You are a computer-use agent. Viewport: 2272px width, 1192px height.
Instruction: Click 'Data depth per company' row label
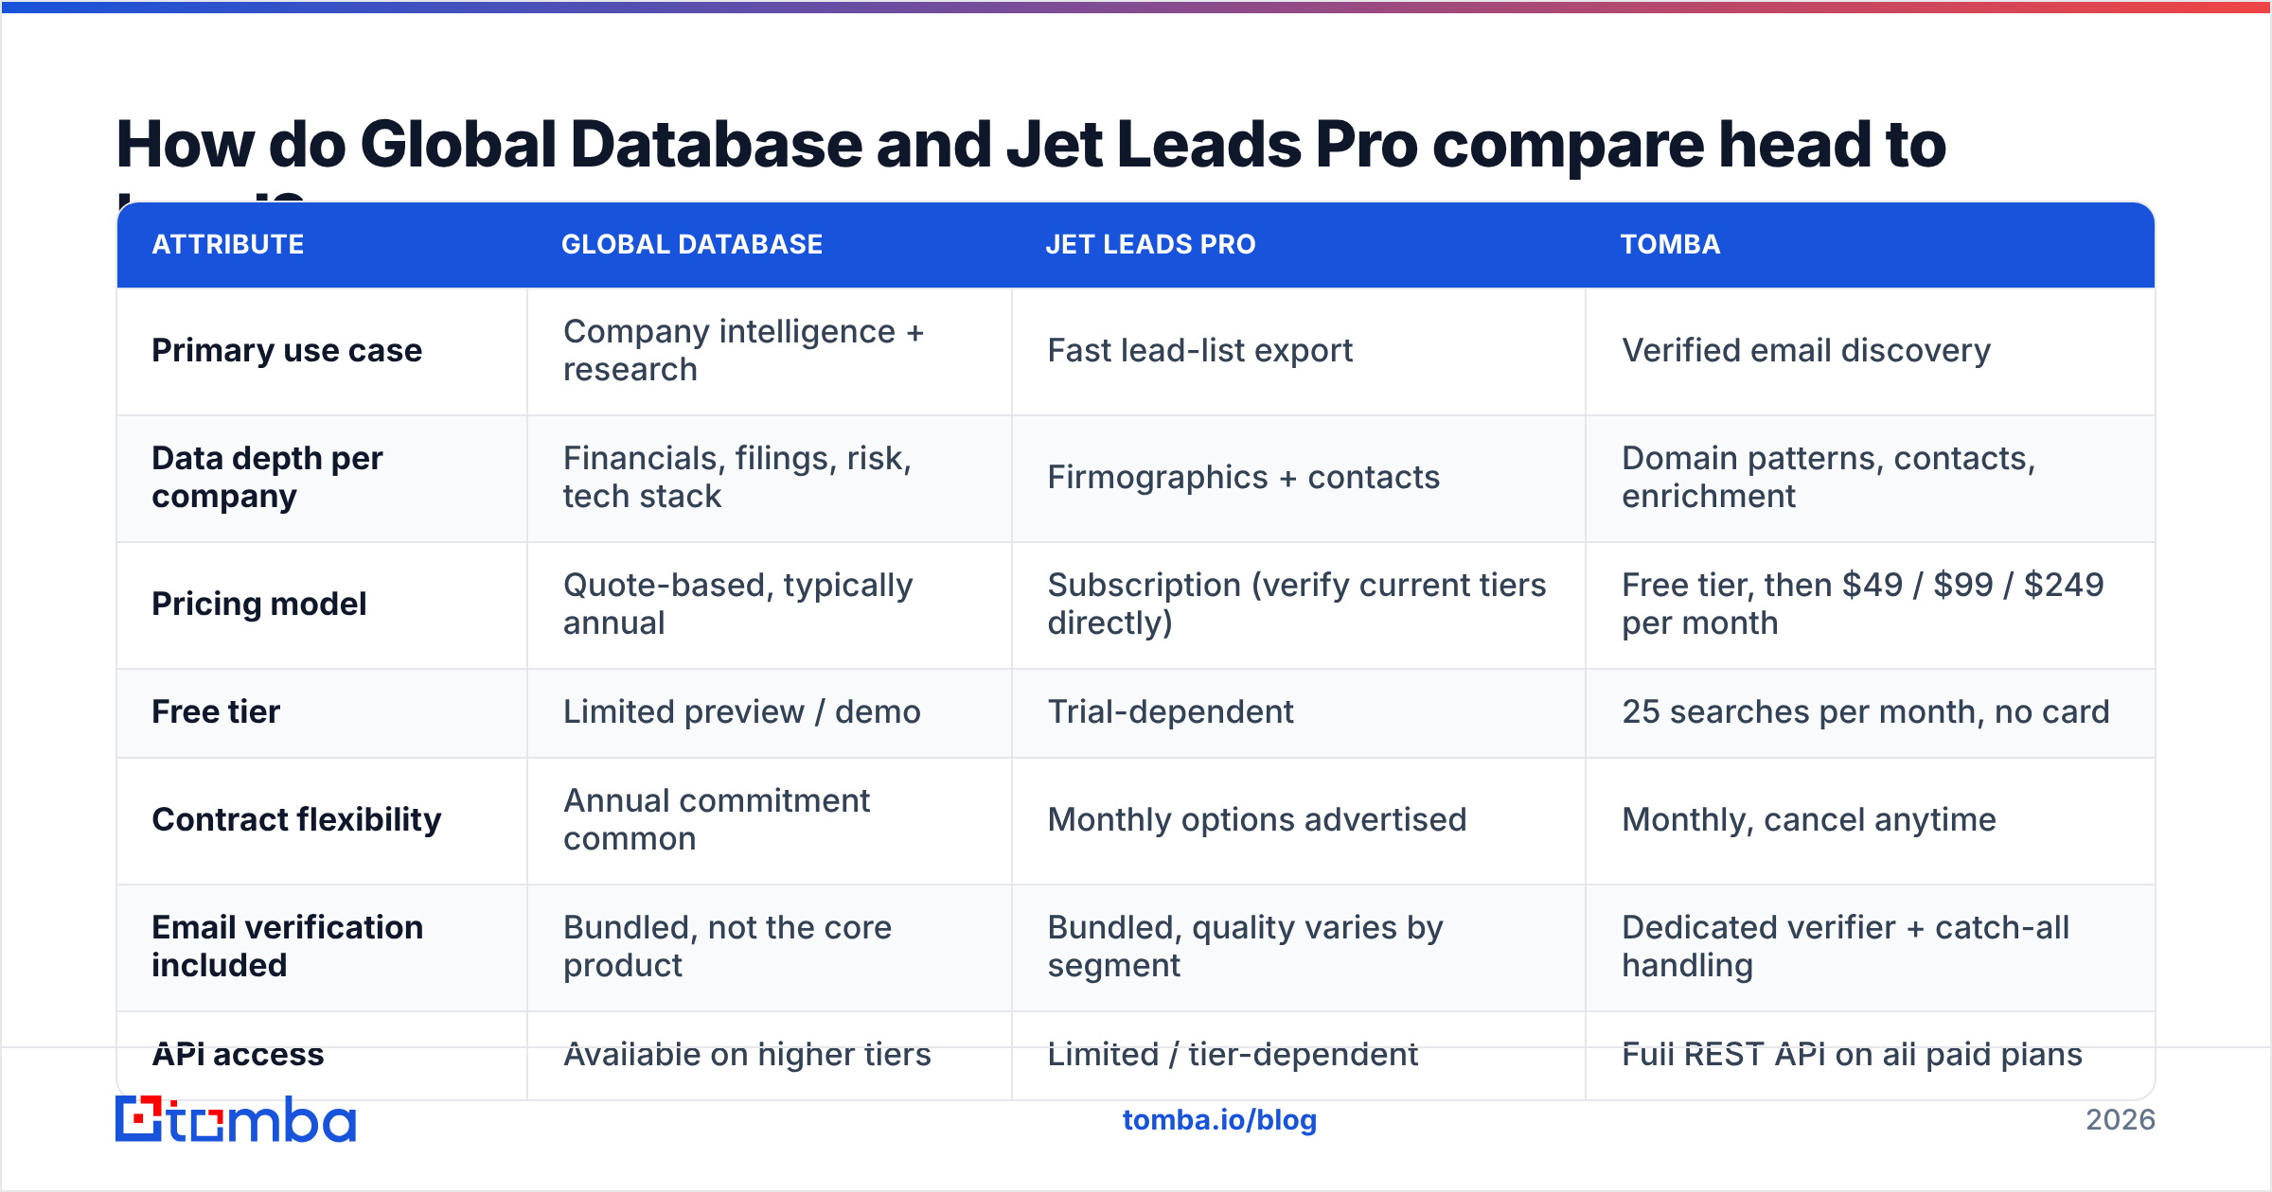point(267,477)
